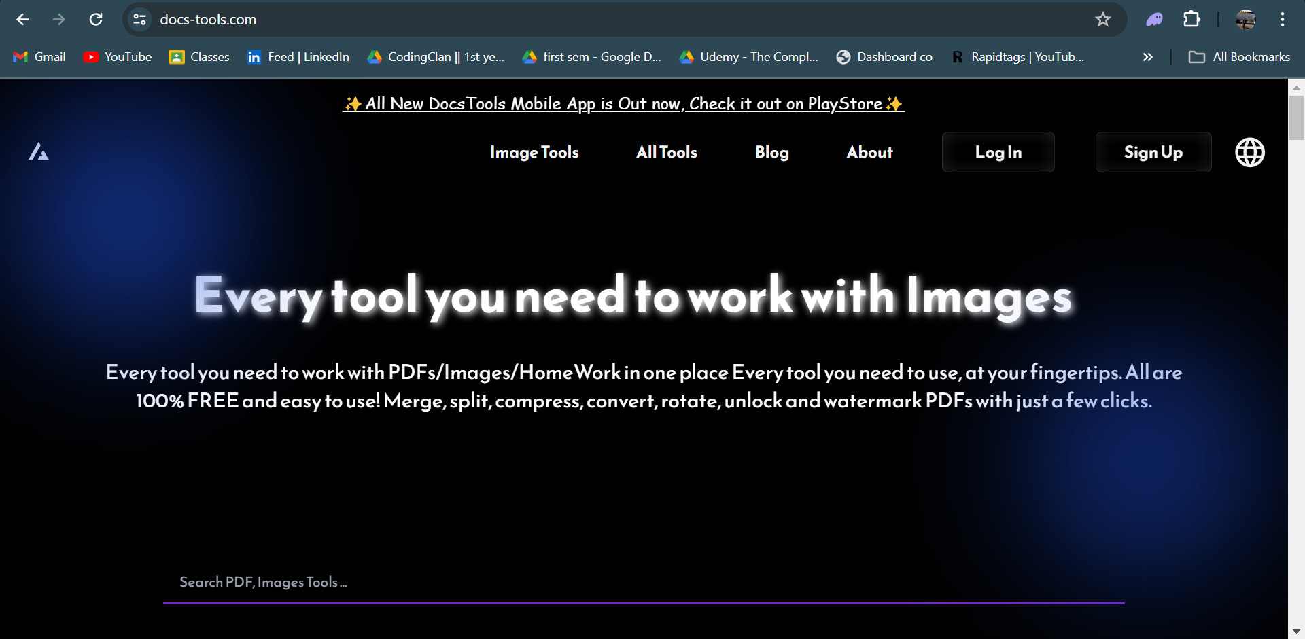Click the Sign Up button
This screenshot has height=639, width=1305.
[1153, 152]
